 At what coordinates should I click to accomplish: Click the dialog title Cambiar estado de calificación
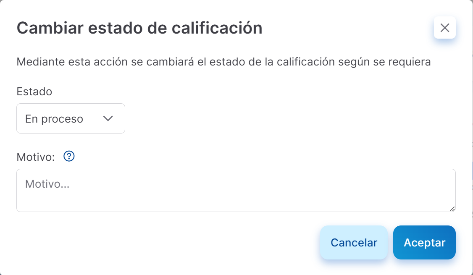tap(139, 28)
